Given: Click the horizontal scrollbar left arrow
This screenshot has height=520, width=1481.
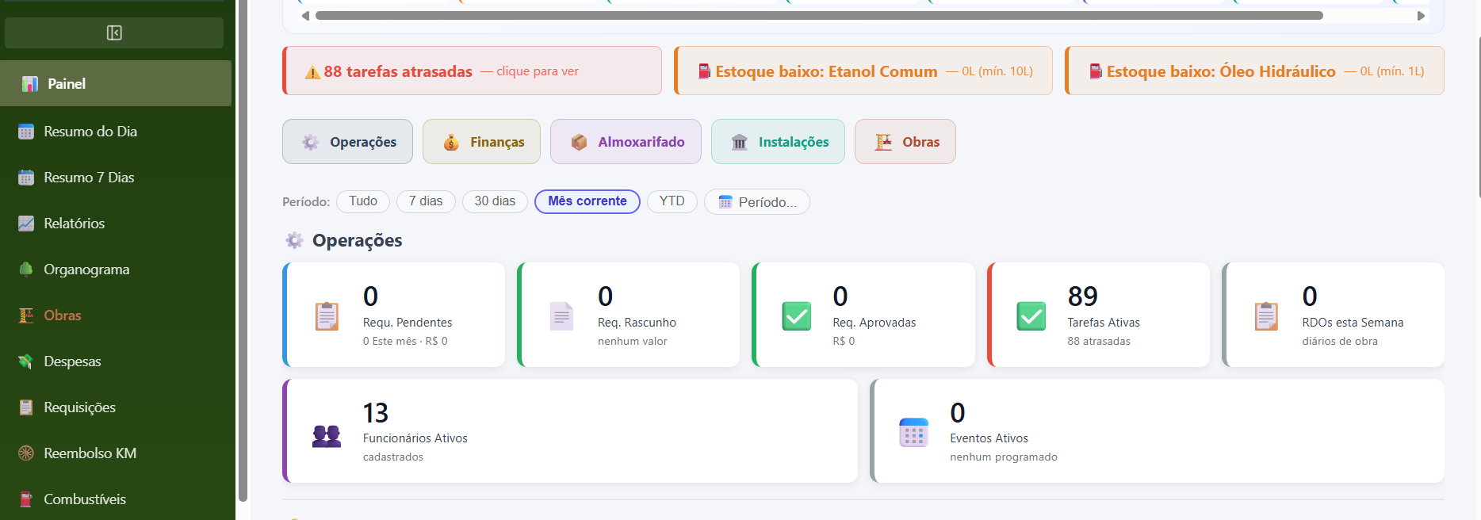Looking at the screenshot, I should click(305, 16).
